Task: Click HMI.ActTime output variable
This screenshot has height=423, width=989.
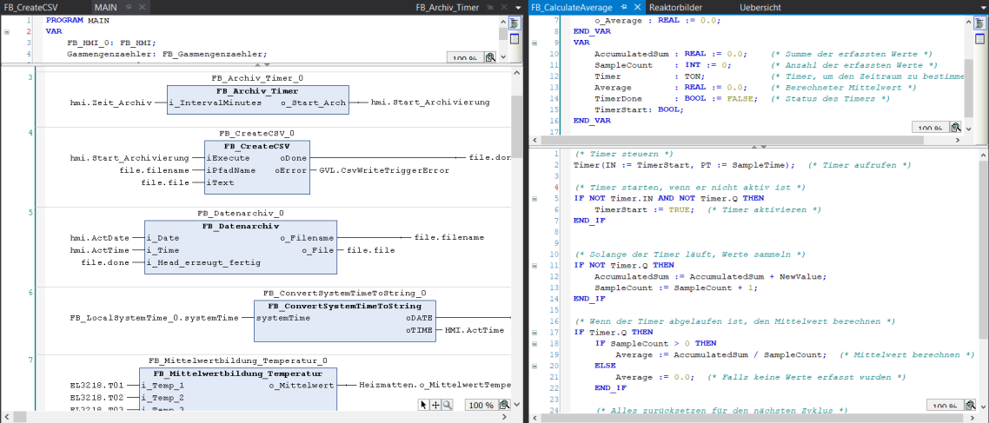Action: tap(475, 330)
